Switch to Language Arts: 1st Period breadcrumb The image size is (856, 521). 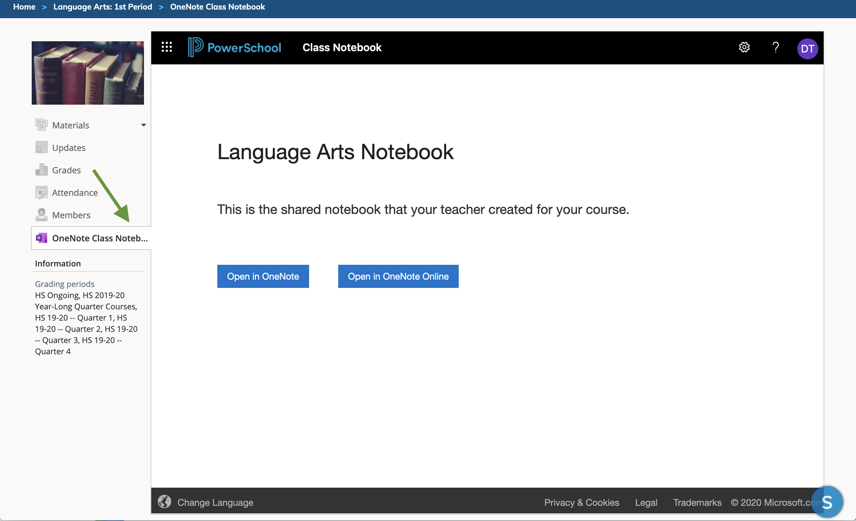[x=102, y=7]
